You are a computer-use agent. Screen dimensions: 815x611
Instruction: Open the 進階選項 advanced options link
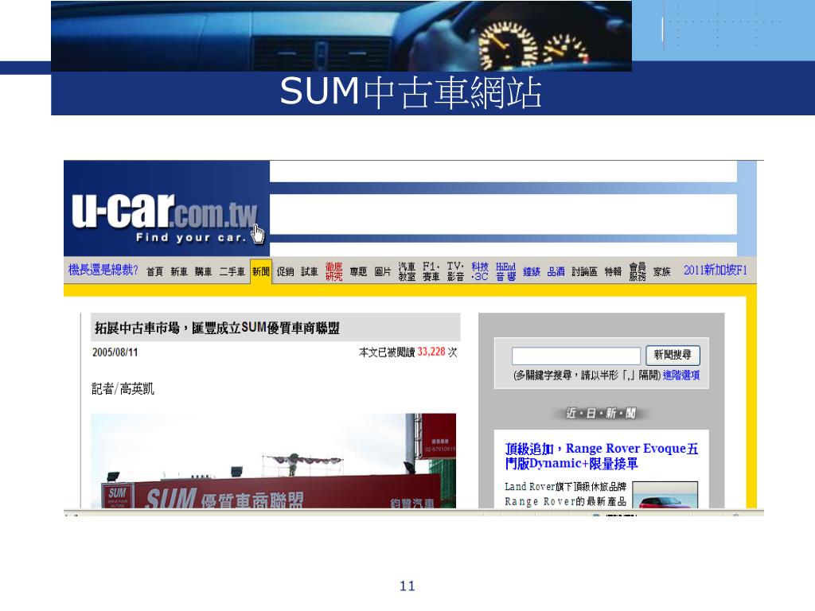(681, 376)
